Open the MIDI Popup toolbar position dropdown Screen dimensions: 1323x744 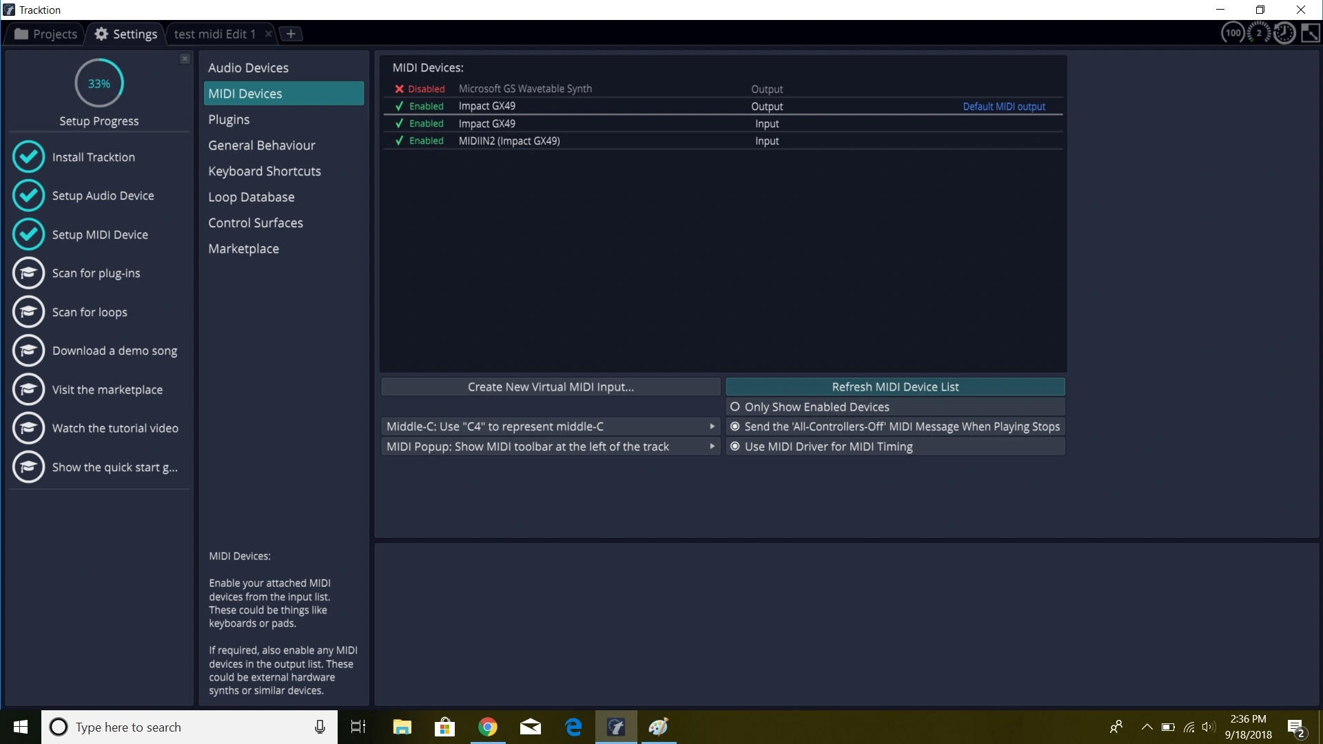point(550,446)
